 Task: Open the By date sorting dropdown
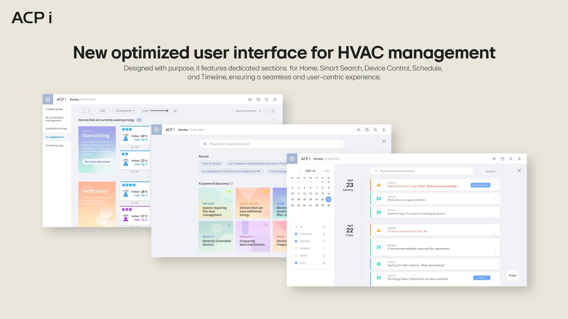491,171
